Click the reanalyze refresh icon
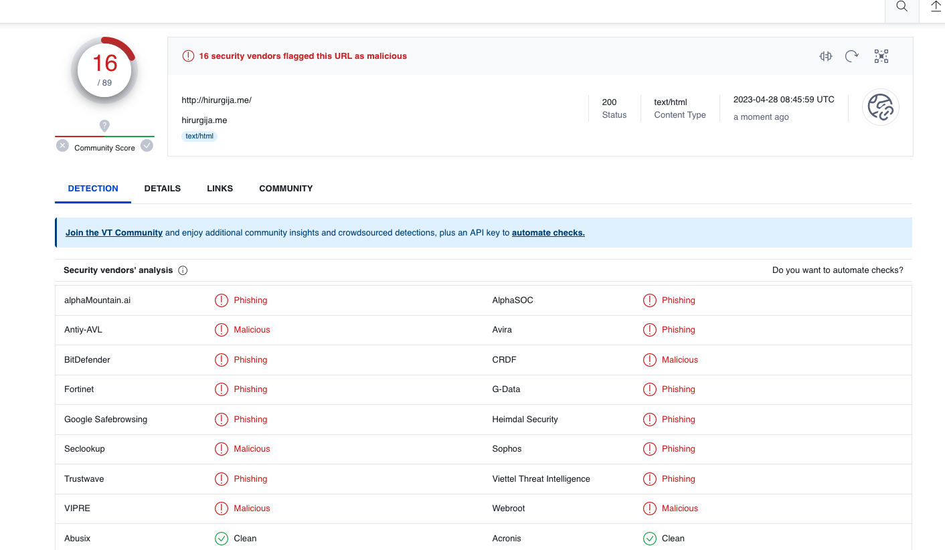Image resolution: width=945 pixels, height=550 pixels. [x=852, y=56]
